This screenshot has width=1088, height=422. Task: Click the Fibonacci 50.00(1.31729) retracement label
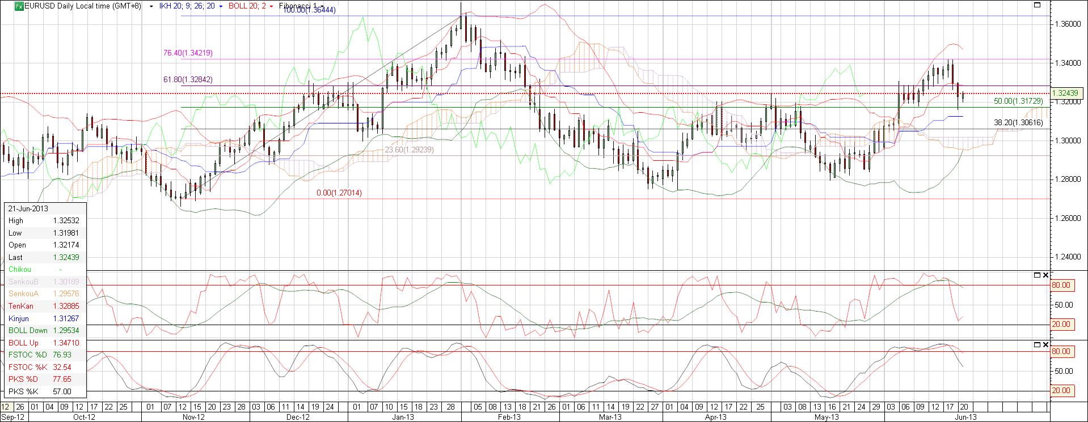(1018, 101)
